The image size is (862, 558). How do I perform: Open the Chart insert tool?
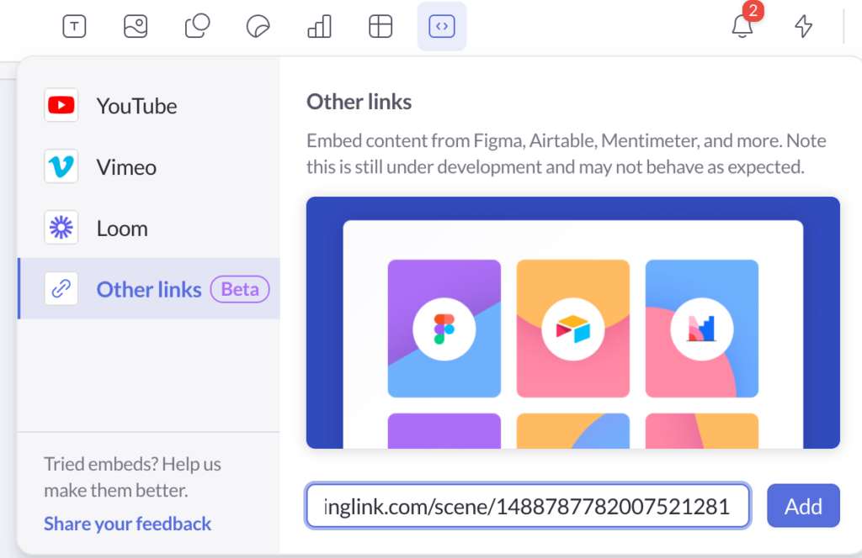(319, 26)
